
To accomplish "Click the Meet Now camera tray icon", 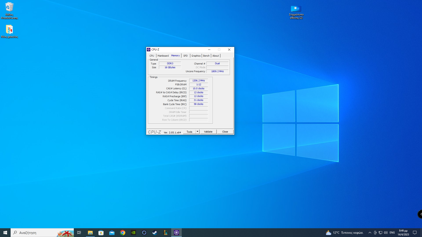I will [x=375, y=233].
